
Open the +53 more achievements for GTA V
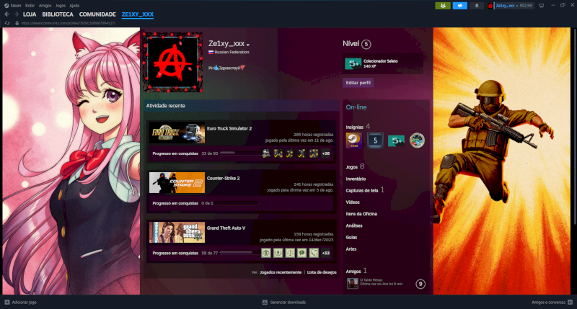click(x=326, y=253)
